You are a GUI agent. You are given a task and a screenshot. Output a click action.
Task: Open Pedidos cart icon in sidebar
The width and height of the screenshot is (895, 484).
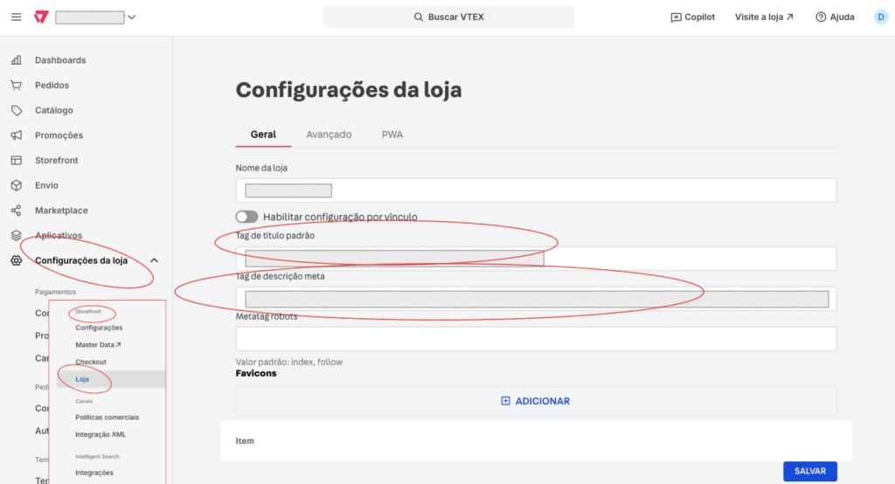(x=16, y=86)
